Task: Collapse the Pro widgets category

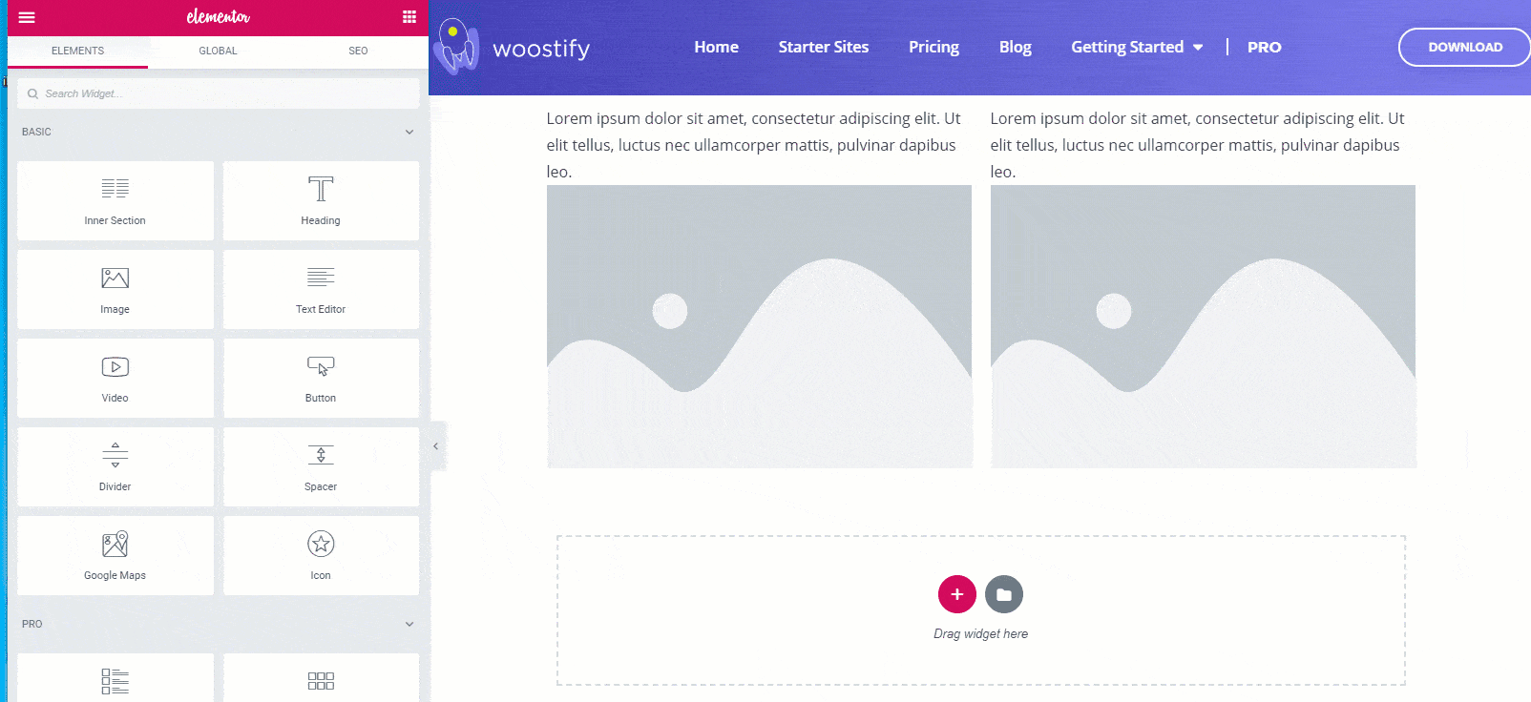Action: click(x=409, y=624)
